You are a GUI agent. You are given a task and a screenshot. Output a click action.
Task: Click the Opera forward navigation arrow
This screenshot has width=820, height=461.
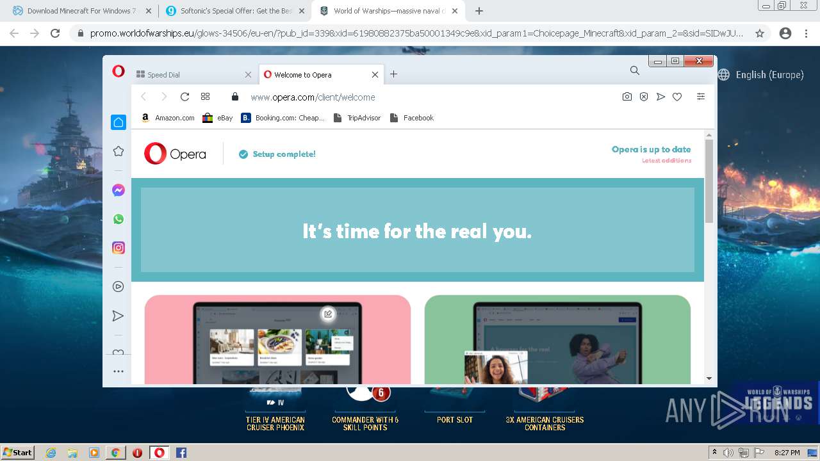(164, 97)
